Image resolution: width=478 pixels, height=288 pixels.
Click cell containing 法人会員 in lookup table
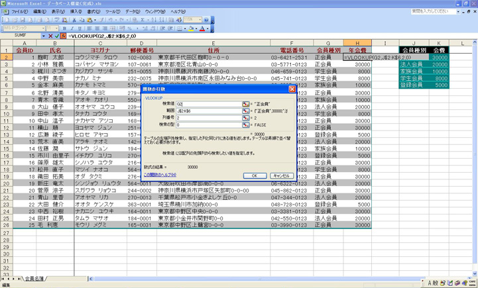[x=414, y=64]
